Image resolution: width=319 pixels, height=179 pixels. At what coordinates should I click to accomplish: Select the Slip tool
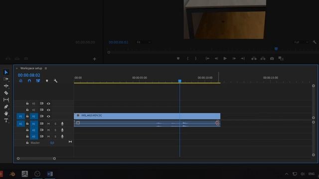(6, 99)
